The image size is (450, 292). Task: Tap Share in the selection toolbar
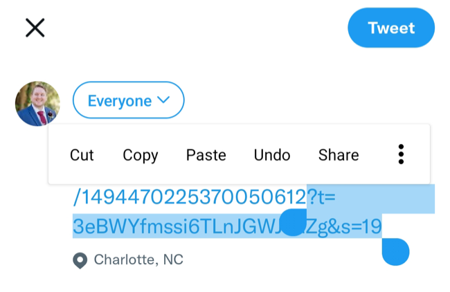(339, 155)
